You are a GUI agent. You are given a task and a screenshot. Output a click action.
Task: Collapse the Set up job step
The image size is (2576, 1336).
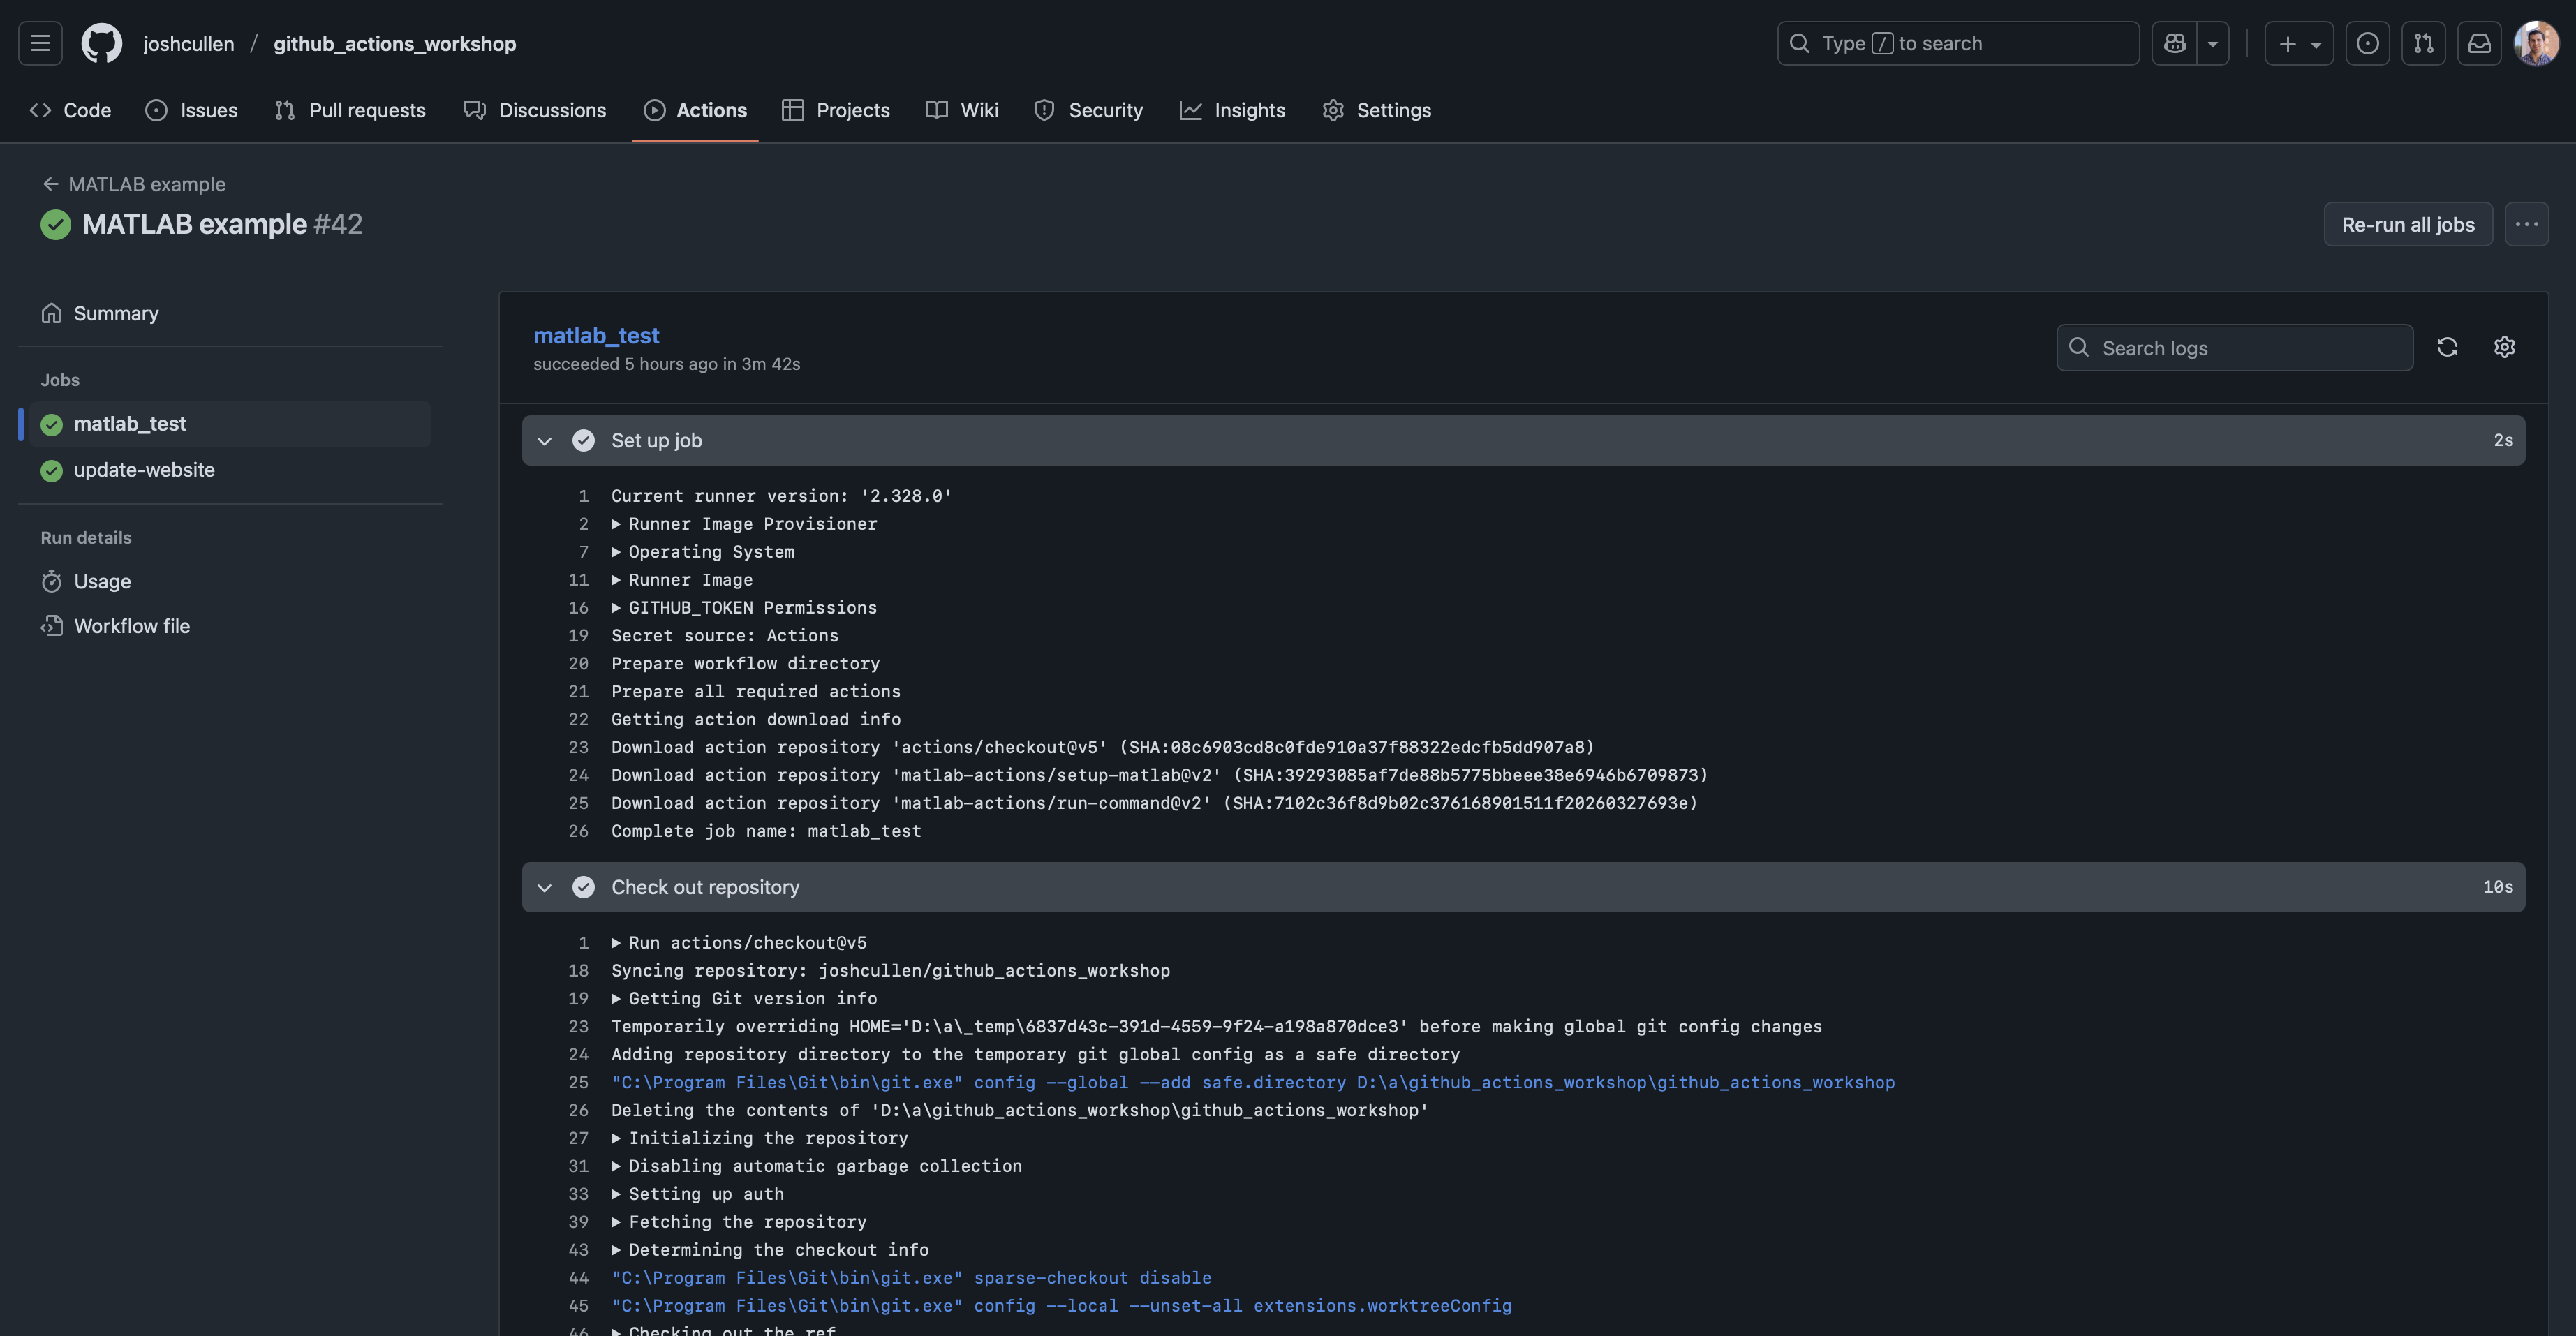pos(544,441)
